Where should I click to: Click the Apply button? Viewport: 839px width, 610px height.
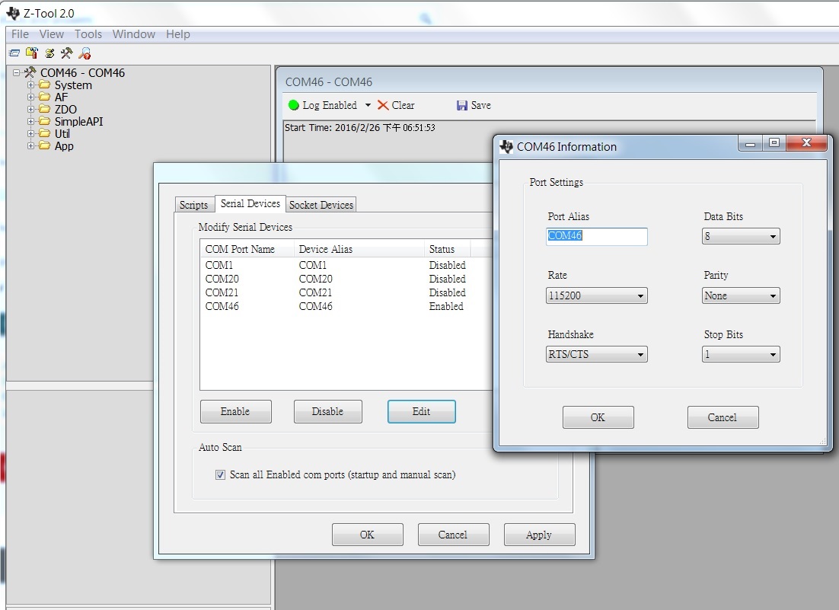[539, 535]
